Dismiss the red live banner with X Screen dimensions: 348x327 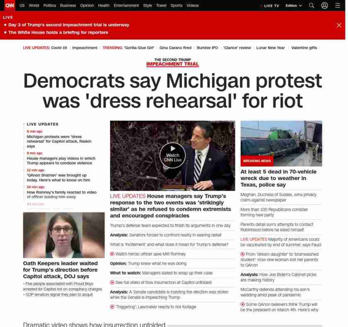coord(339,25)
